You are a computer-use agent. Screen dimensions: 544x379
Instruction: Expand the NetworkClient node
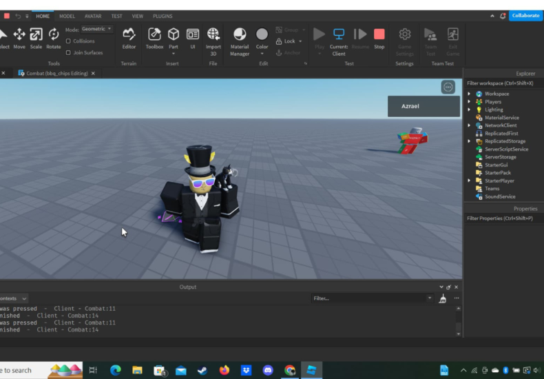[469, 125]
